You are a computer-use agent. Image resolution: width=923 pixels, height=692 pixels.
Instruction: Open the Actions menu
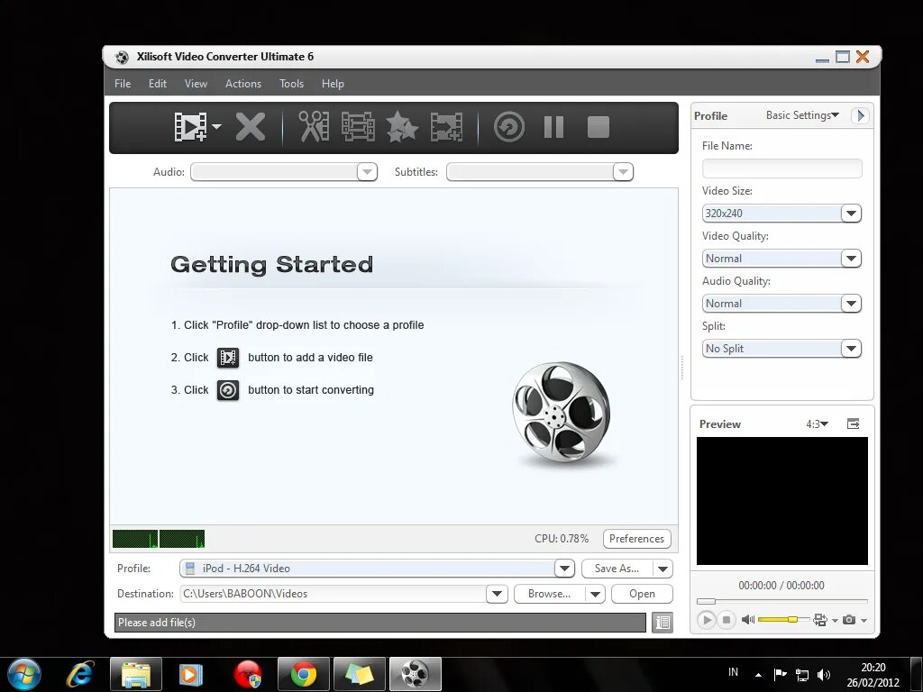click(243, 84)
